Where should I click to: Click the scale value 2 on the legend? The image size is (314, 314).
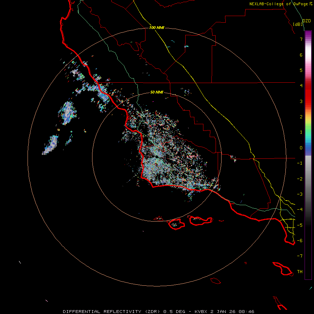tap(301, 117)
